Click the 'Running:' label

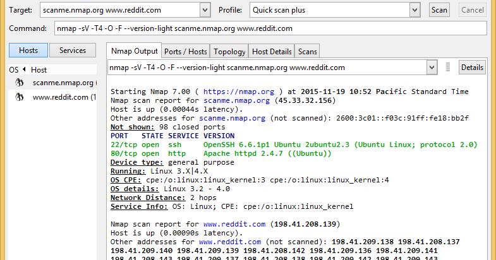(128, 171)
